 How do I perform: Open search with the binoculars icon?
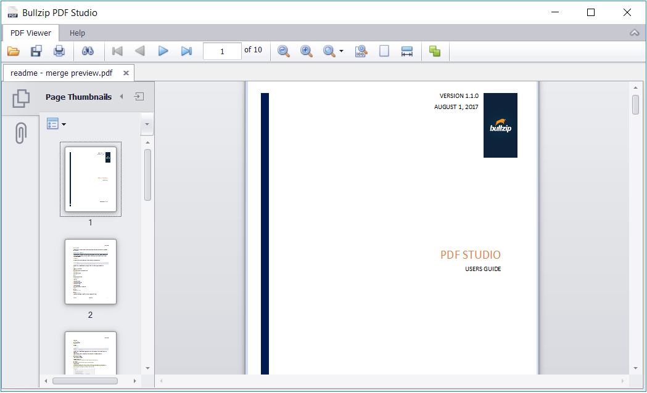(88, 51)
